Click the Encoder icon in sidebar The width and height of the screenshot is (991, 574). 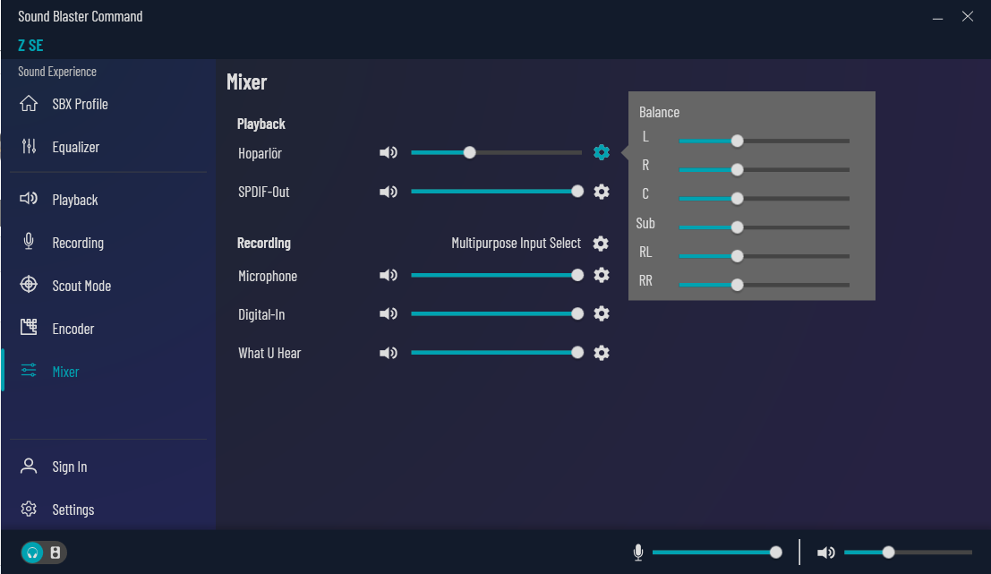29,327
